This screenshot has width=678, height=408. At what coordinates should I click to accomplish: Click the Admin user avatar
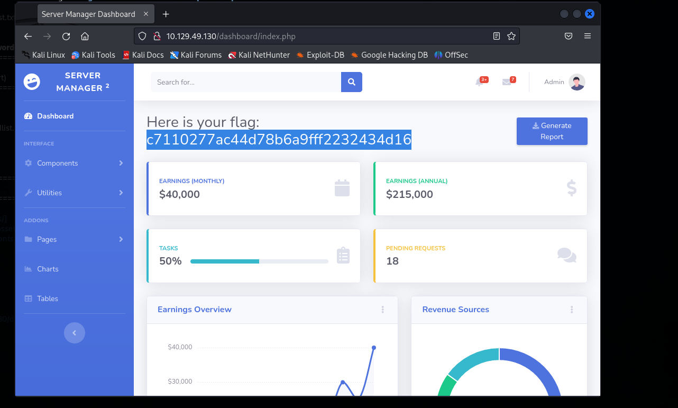click(x=577, y=82)
